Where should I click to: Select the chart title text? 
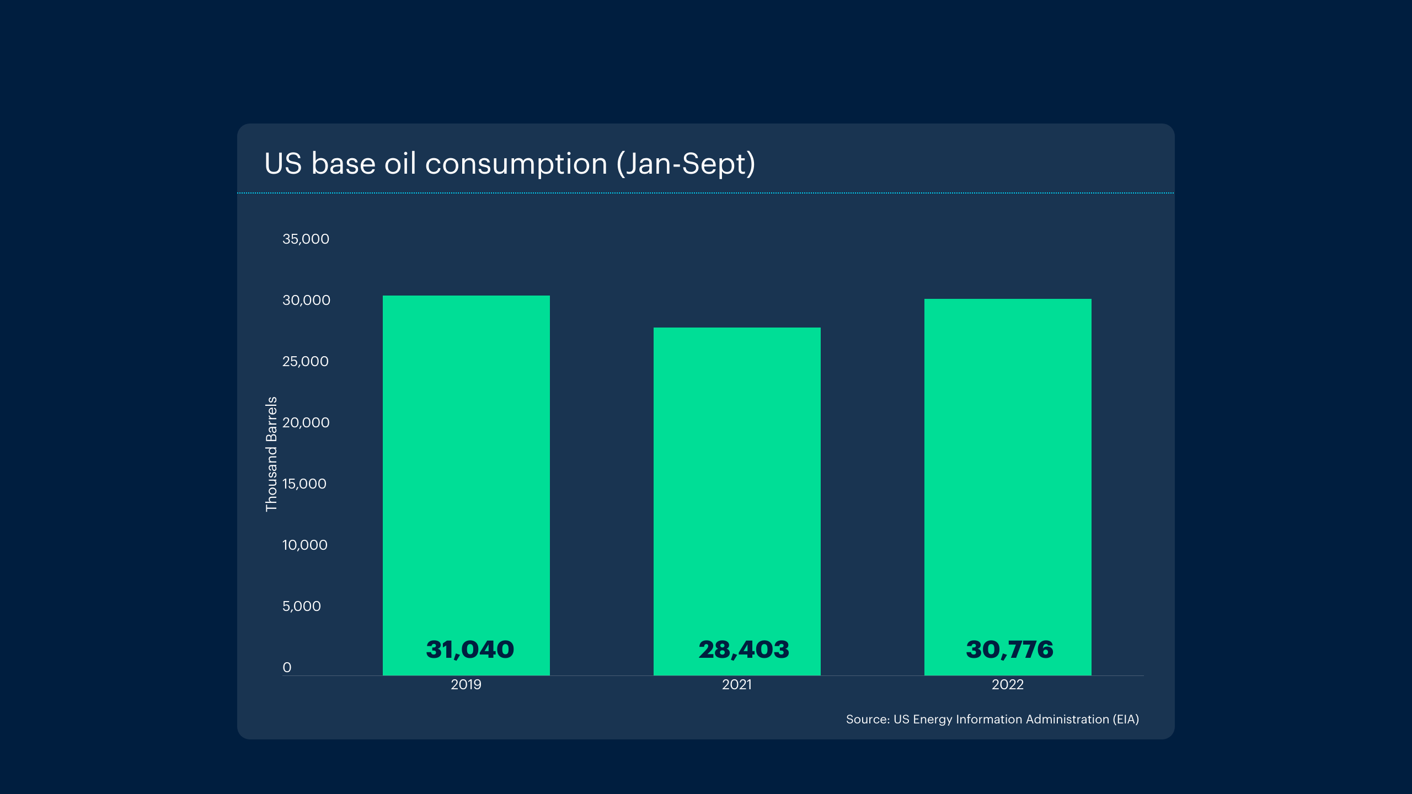click(x=510, y=164)
